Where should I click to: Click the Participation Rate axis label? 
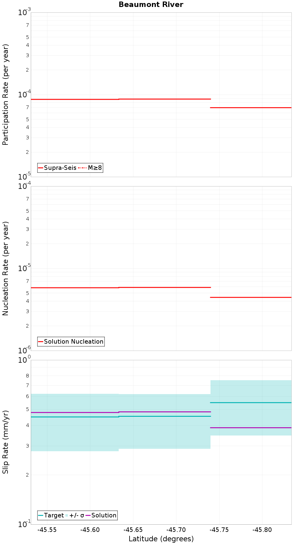coord(6,95)
